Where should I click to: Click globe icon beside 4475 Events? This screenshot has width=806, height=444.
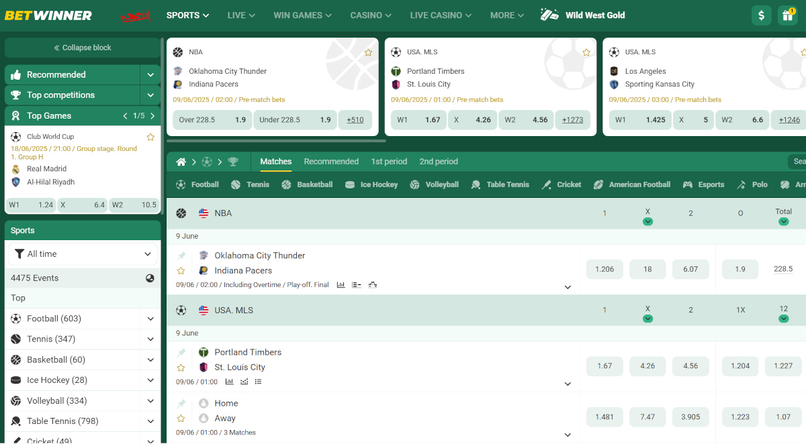click(150, 278)
